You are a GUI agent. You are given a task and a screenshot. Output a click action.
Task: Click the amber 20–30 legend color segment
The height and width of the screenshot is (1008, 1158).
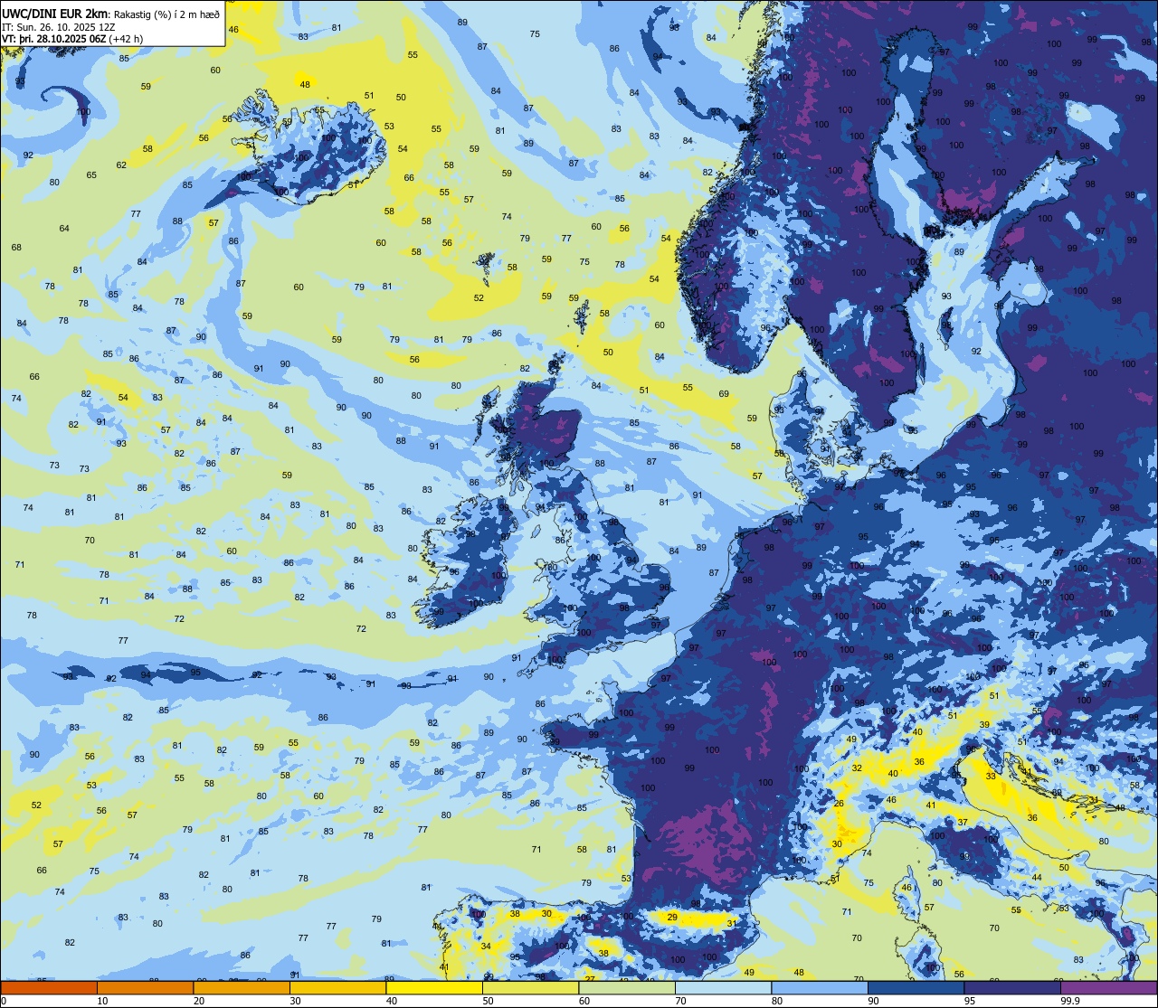pyautogui.click(x=242, y=987)
